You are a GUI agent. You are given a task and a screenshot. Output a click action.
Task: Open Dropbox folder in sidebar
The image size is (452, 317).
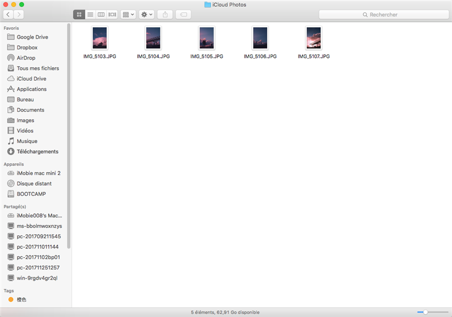[27, 48]
